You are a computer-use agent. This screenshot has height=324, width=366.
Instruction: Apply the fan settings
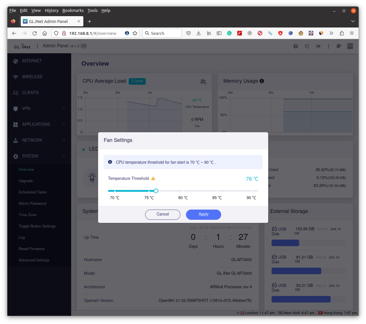coord(203,214)
